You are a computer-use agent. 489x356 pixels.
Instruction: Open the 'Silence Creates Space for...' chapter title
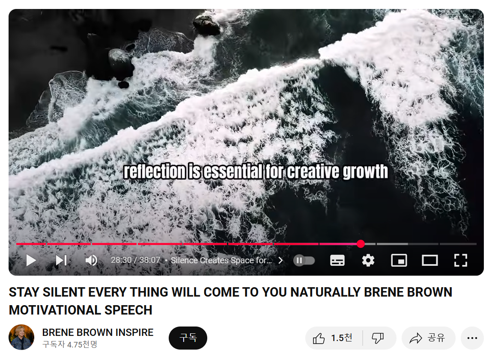pyautogui.click(x=221, y=260)
